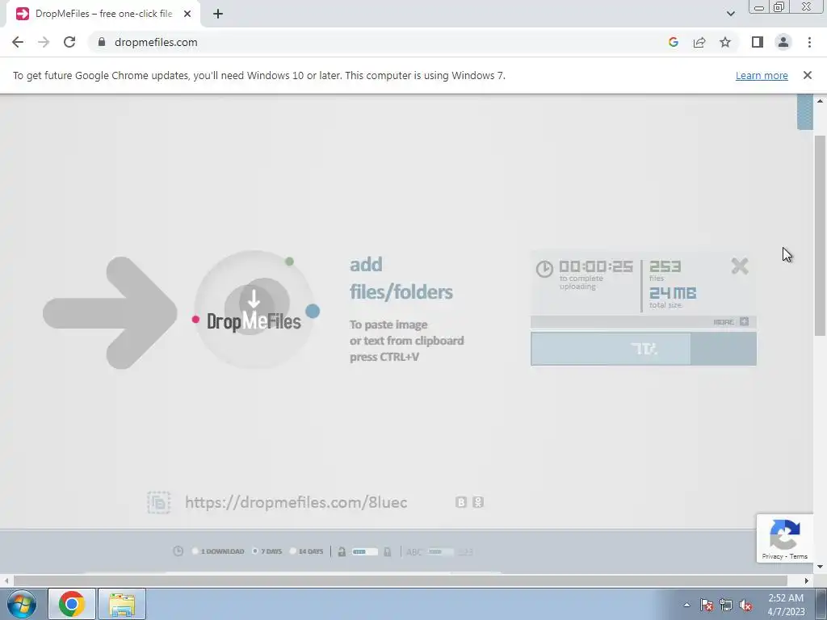Click the horizontal scrollbar right arrow

807,580
